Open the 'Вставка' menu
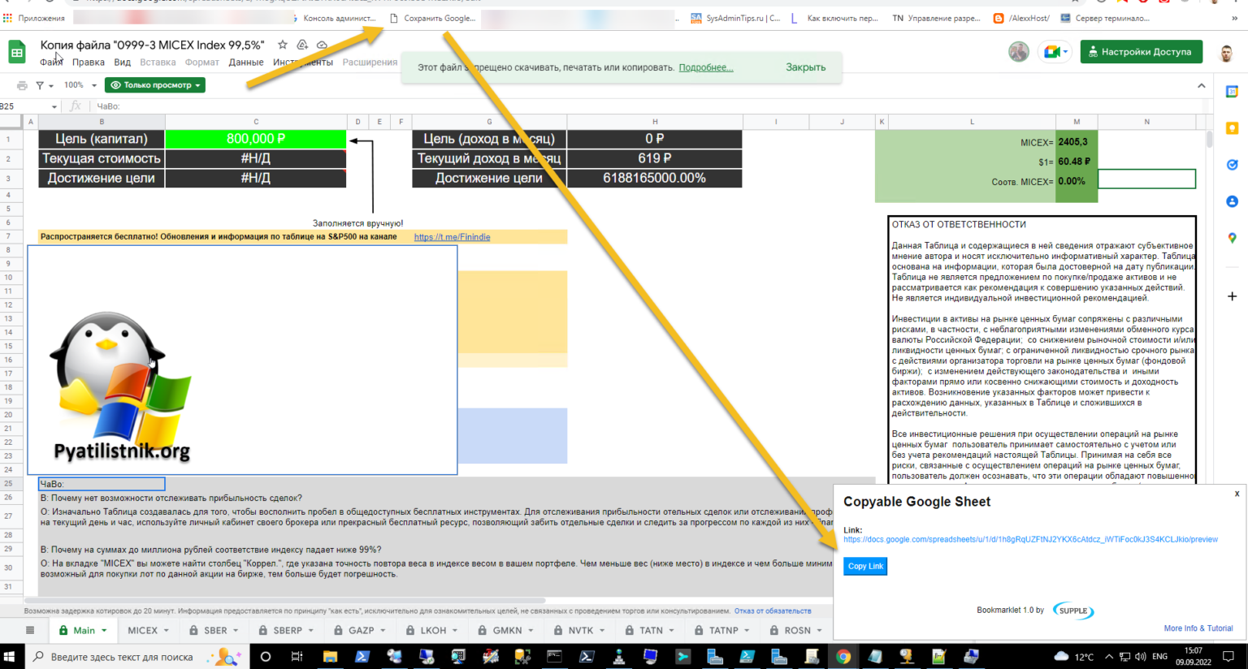1248x669 pixels. pyautogui.click(x=158, y=63)
